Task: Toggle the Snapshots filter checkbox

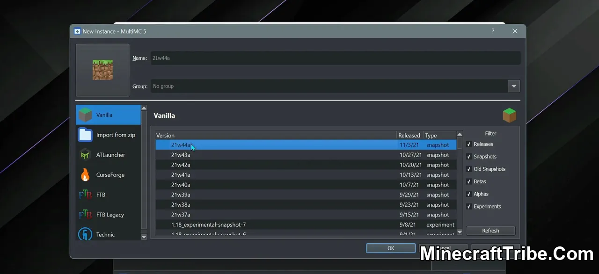Action: pyautogui.click(x=469, y=157)
